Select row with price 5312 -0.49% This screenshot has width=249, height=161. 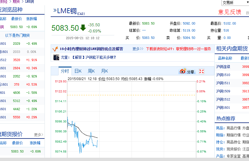click(x=22, y=101)
